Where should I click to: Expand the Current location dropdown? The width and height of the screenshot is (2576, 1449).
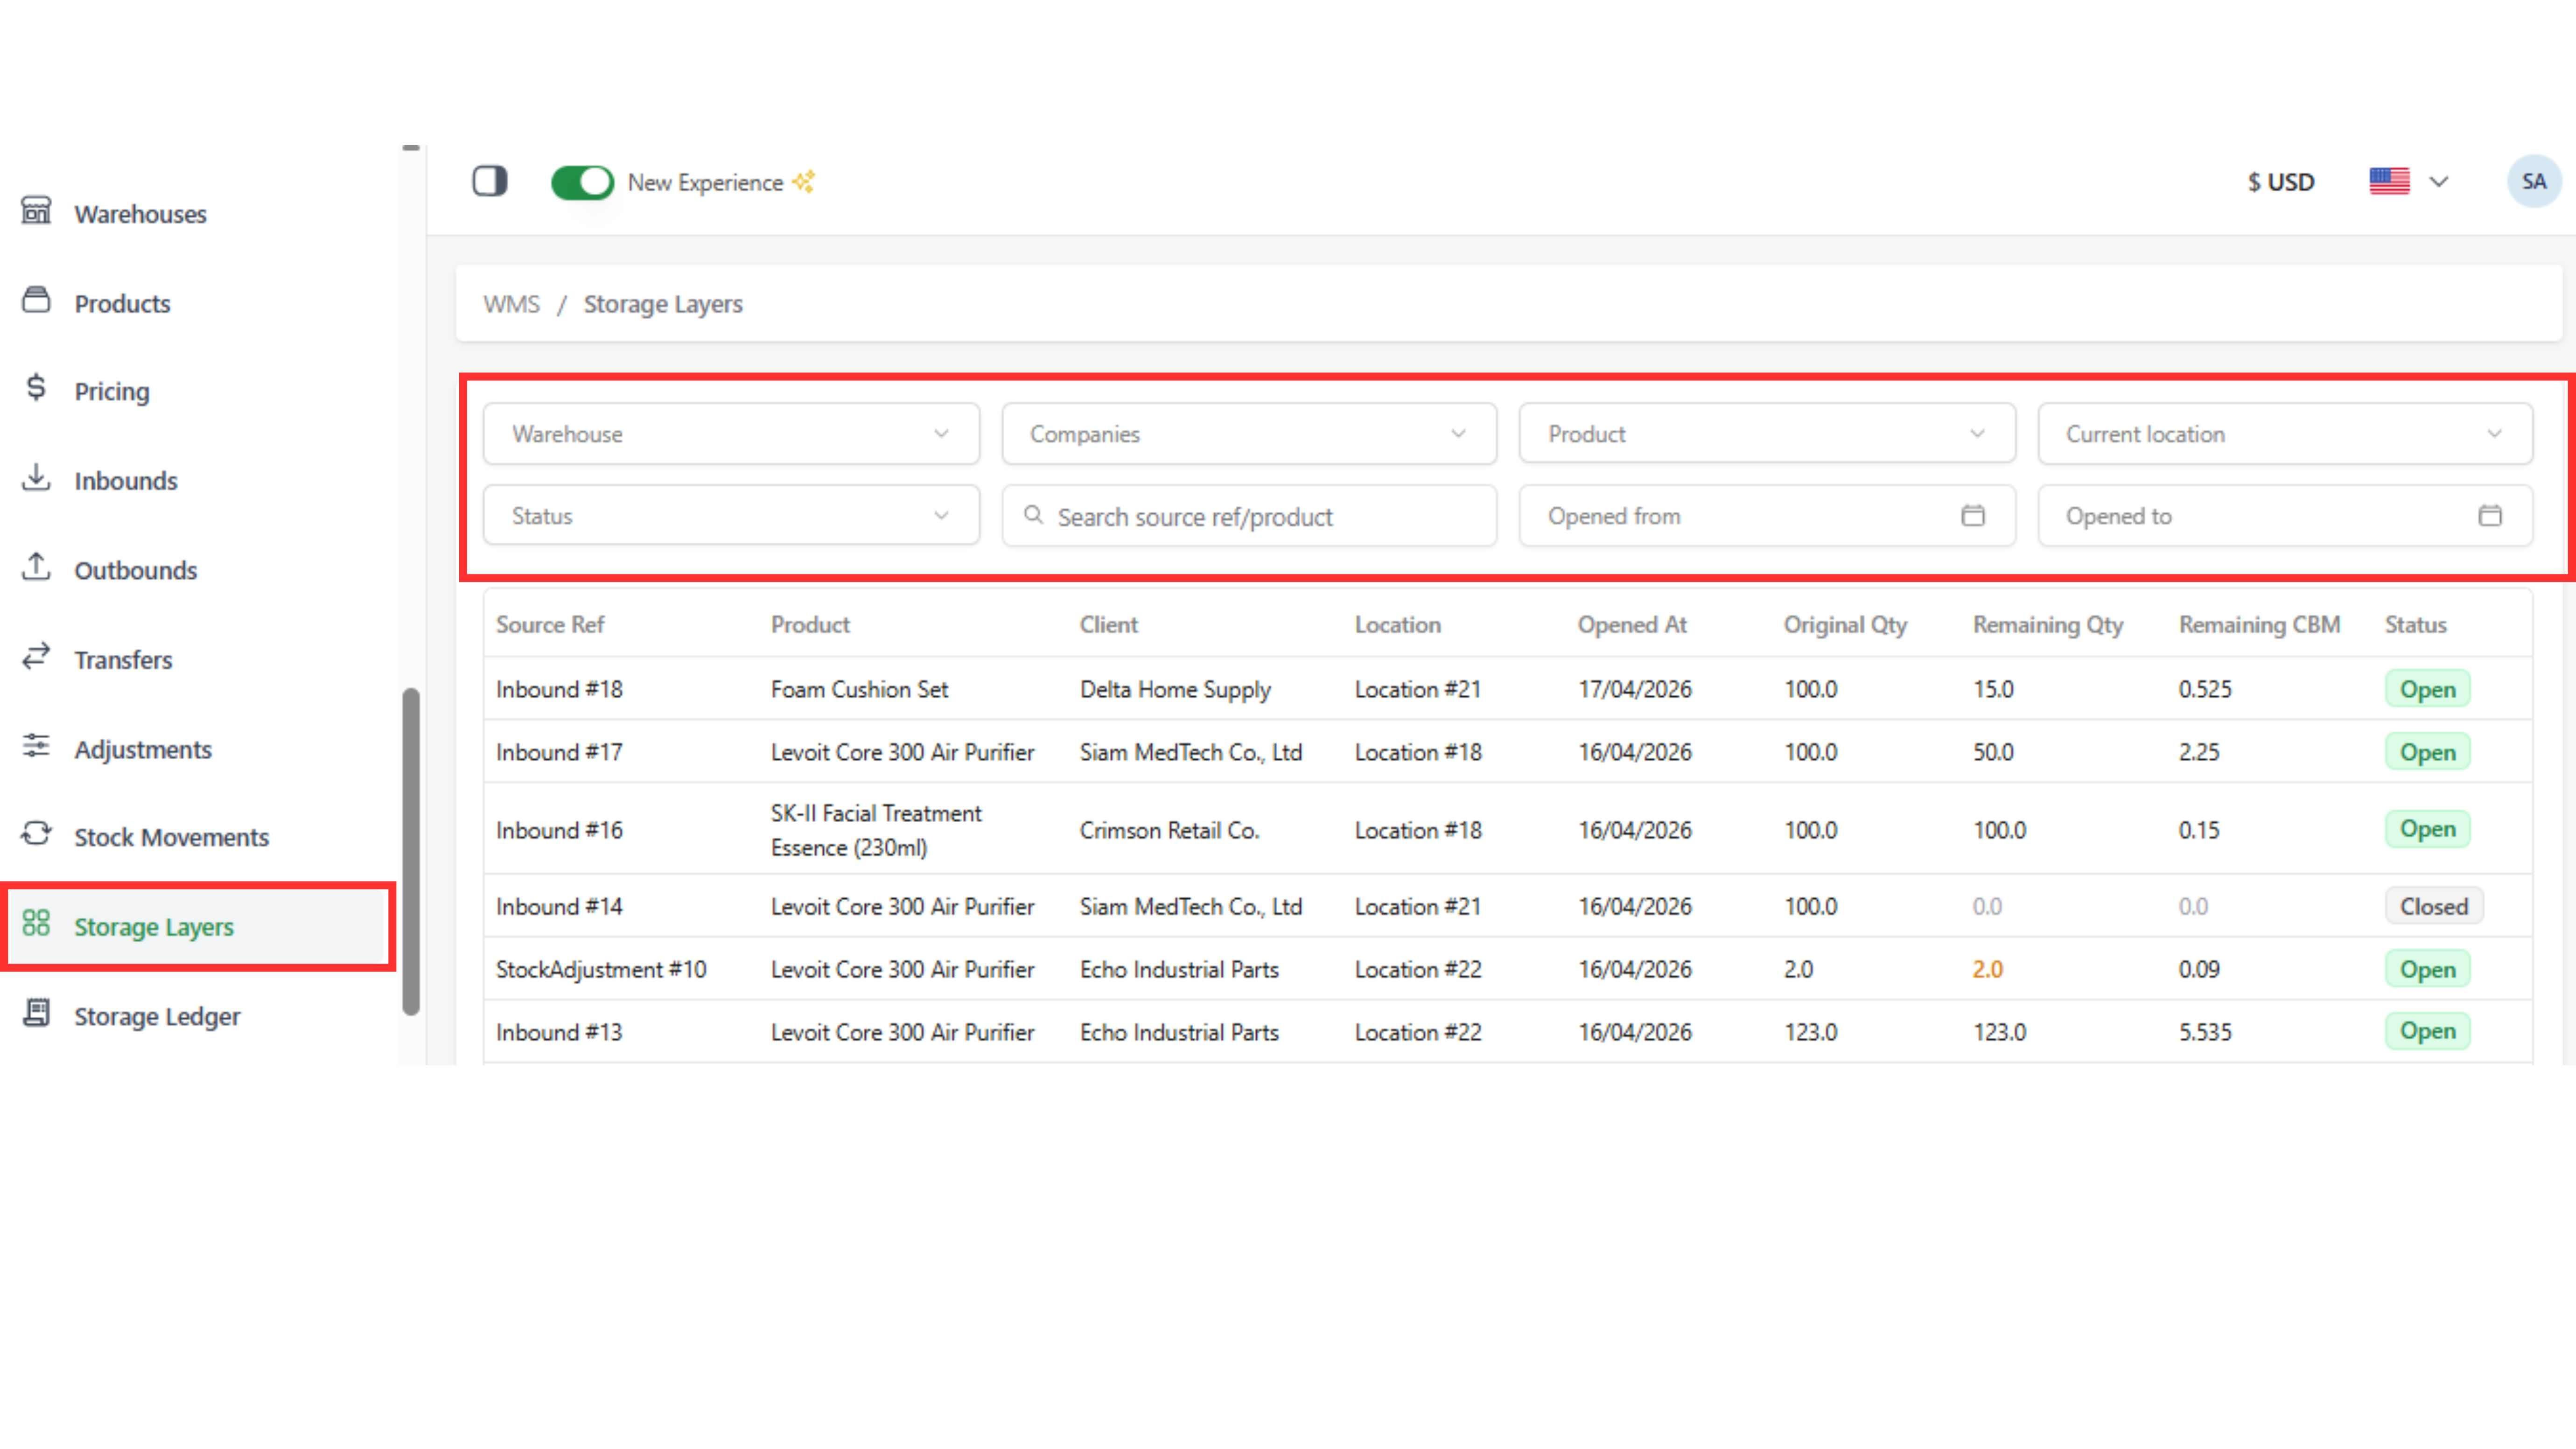point(2284,434)
